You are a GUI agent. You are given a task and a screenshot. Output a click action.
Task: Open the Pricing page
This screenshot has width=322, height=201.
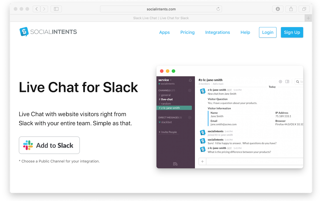point(187,32)
